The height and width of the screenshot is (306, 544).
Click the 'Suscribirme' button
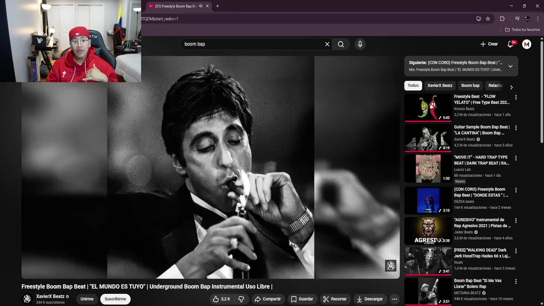[115, 299]
